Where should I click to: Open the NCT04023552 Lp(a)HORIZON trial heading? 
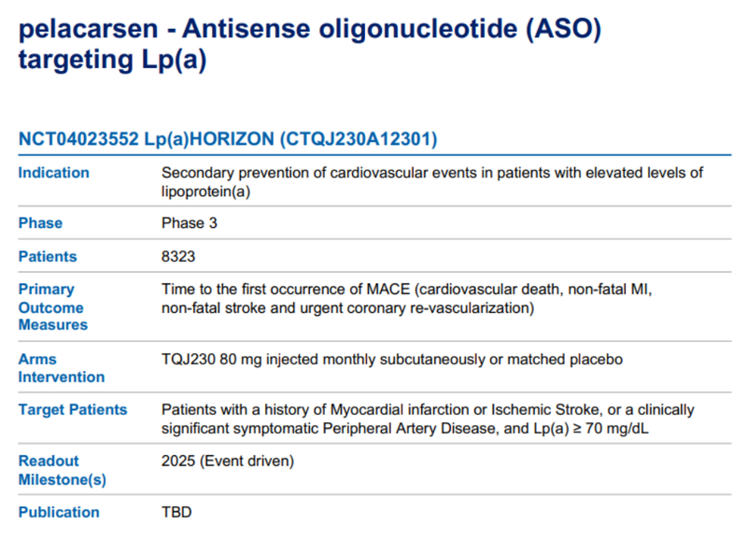[228, 139]
